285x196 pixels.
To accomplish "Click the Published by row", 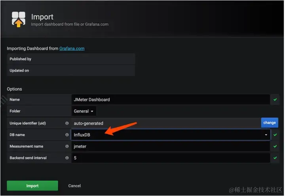I will 71,59.
